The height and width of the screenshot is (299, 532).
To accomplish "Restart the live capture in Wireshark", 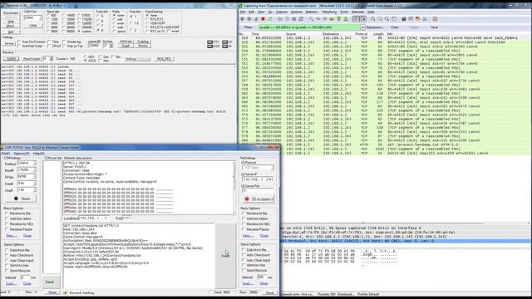I will pos(270,19).
